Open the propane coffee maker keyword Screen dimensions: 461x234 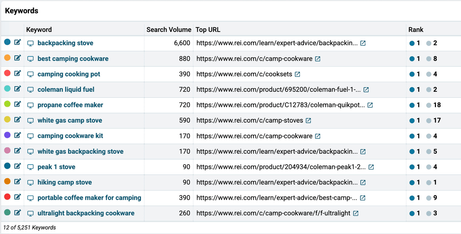70,105
